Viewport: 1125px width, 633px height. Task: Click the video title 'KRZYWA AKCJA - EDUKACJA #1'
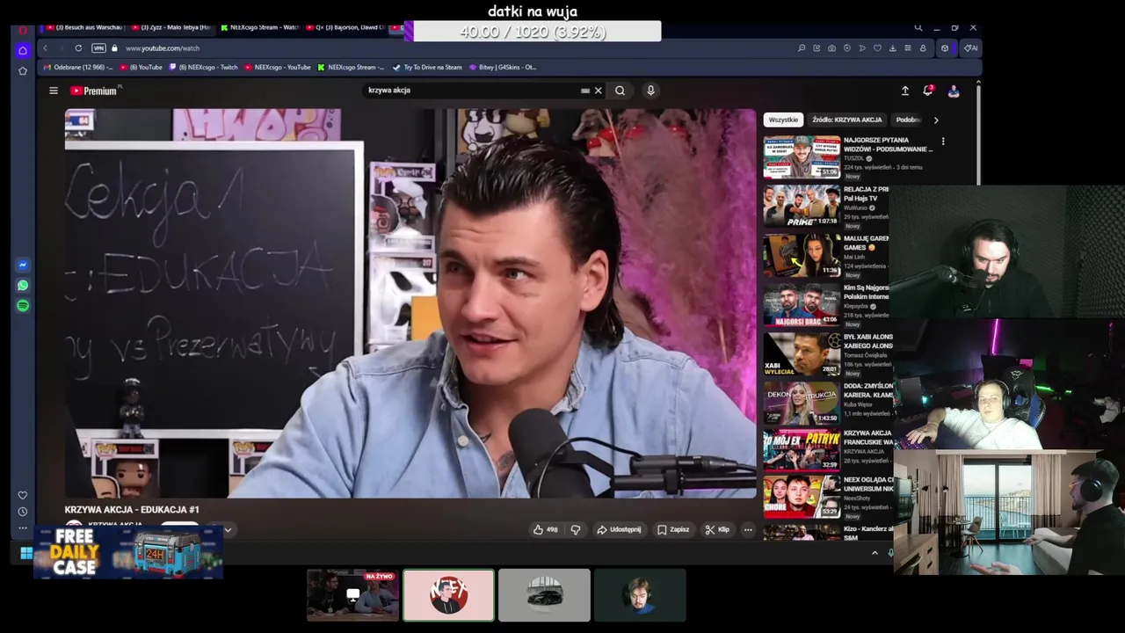click(x=132, y=509)
